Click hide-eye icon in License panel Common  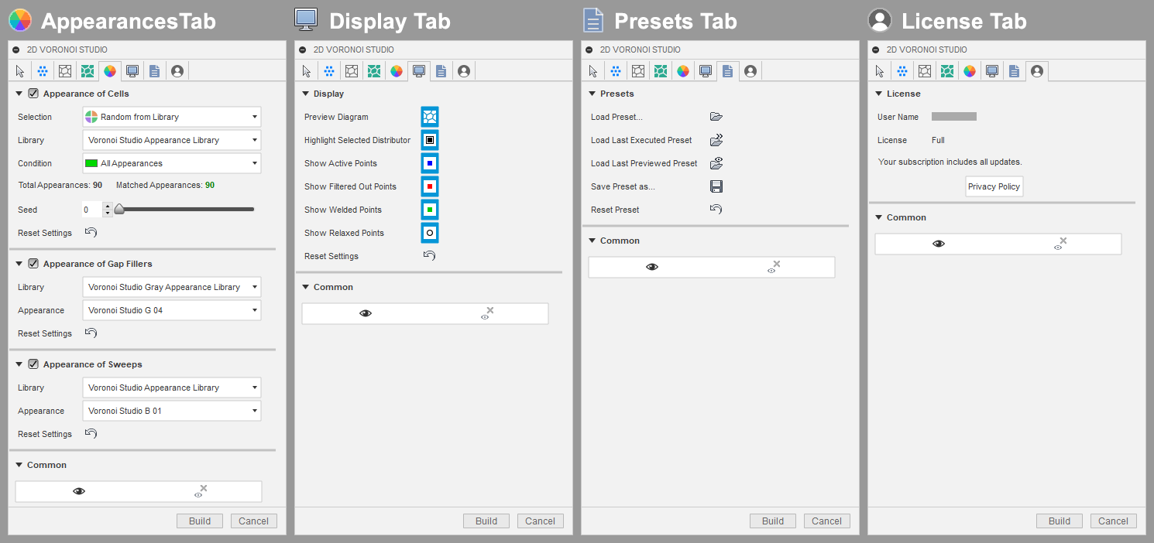tap(1061, 244)
